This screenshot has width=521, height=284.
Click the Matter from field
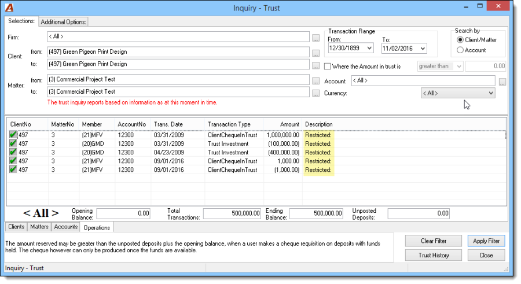pos(178,79)
